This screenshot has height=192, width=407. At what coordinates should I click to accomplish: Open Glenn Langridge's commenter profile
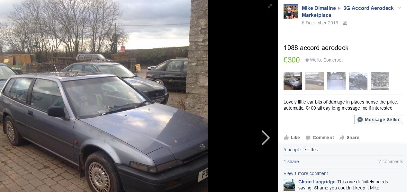pos(317,182)
